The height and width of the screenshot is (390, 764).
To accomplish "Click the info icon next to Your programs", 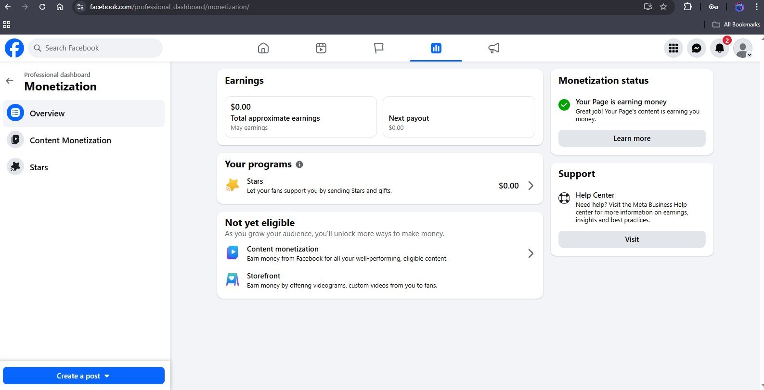I will click(299, 164).
